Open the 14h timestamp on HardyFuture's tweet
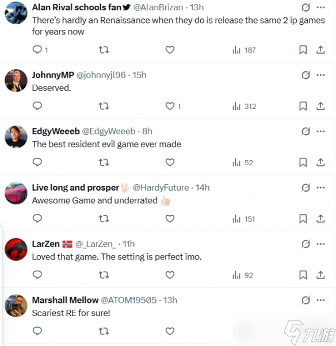This screenshot has height=346, width=336. tap(203, 188)
